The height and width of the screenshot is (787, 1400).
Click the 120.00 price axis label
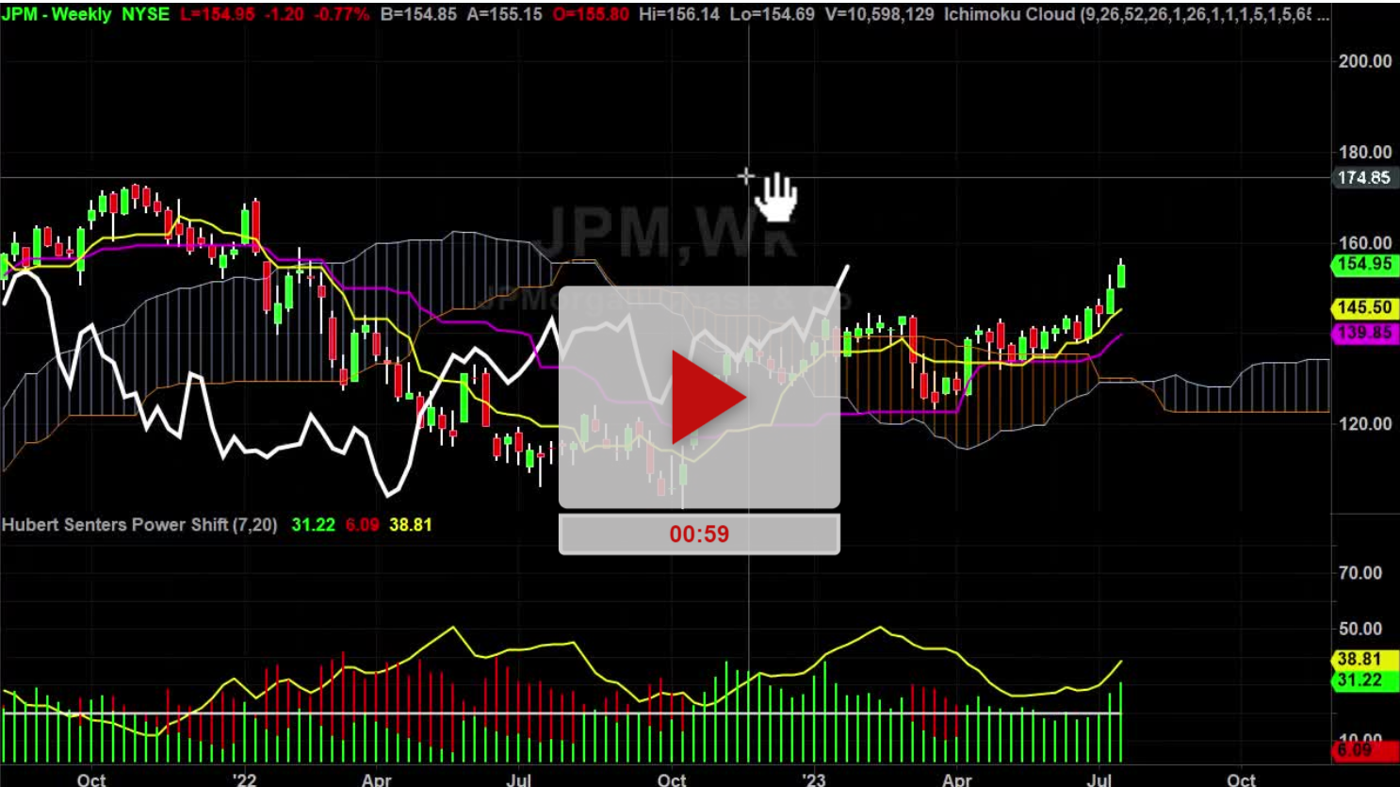1365,424
